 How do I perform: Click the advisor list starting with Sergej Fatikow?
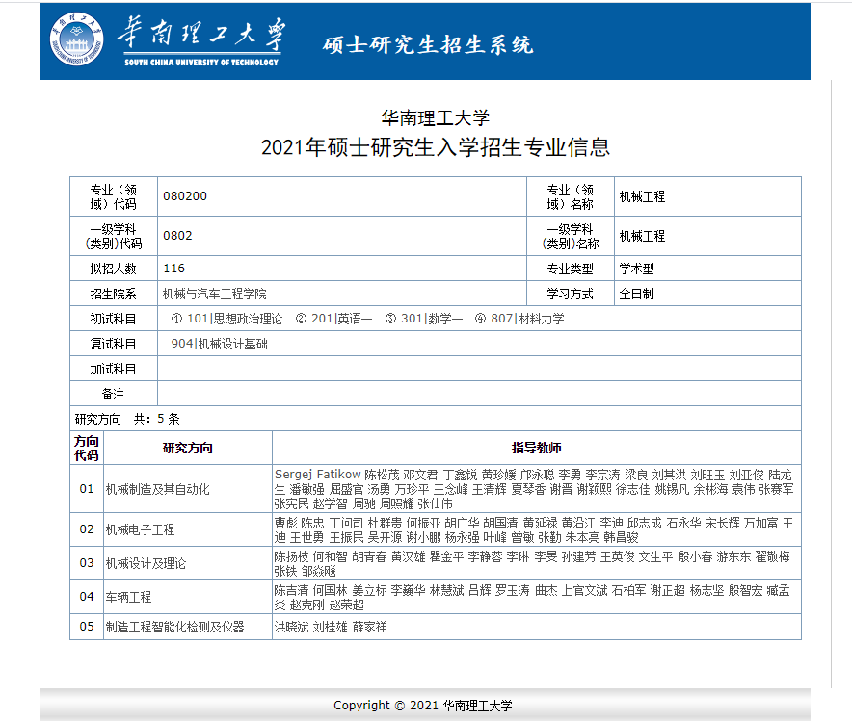(x=536, y=489)
